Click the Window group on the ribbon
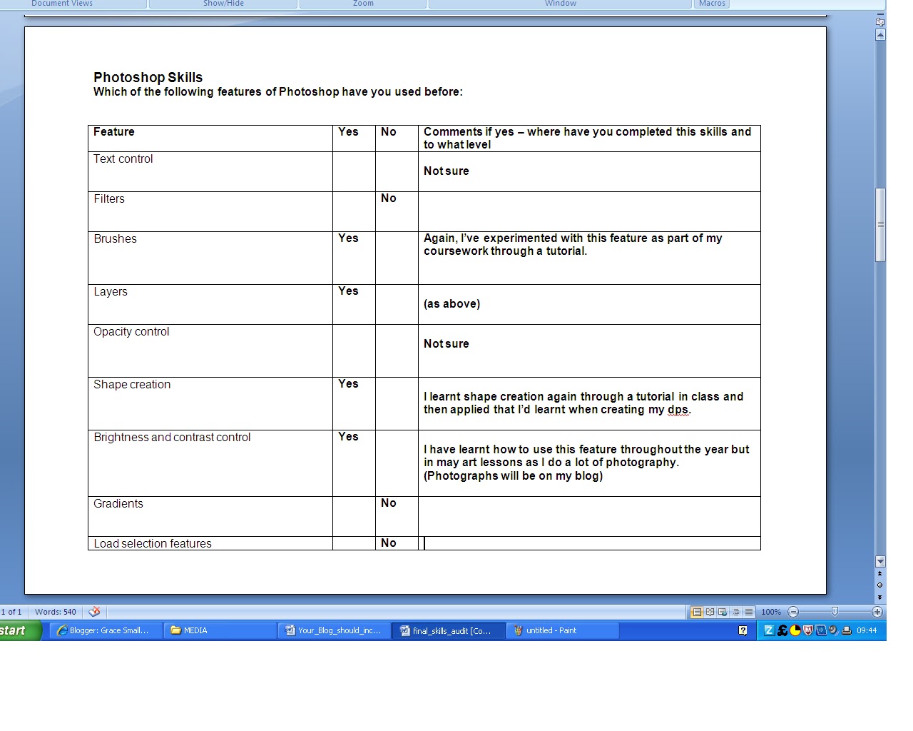The image size is (913, 731). (x=561, y=4)
